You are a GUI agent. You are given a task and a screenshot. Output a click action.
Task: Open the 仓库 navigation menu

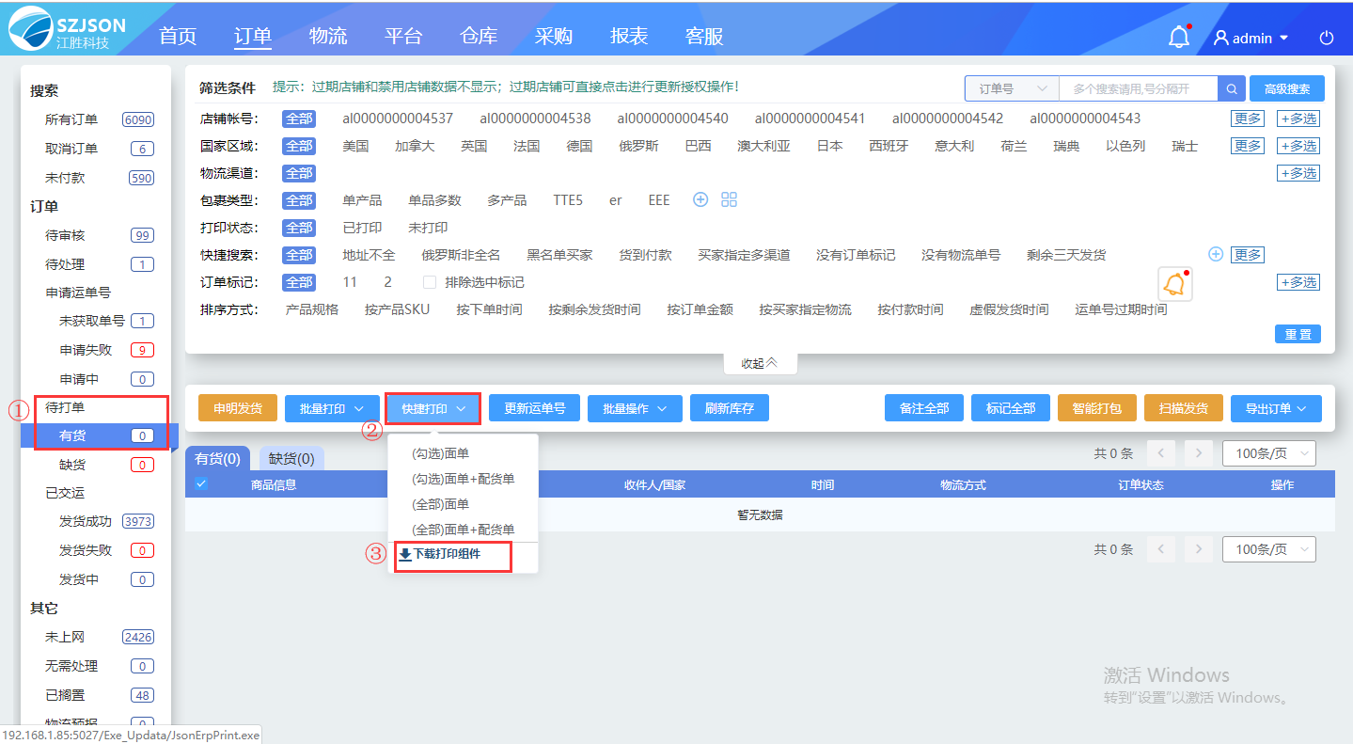tap(479, 37)
